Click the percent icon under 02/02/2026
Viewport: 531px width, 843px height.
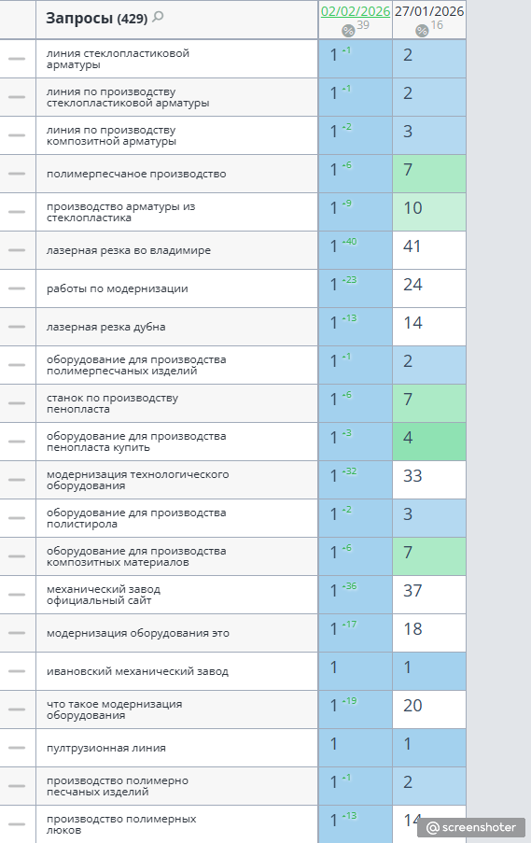(348, 31)
